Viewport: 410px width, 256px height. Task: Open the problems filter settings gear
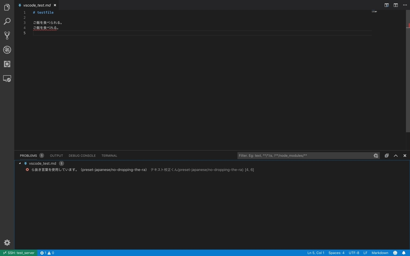click(376, 156)
